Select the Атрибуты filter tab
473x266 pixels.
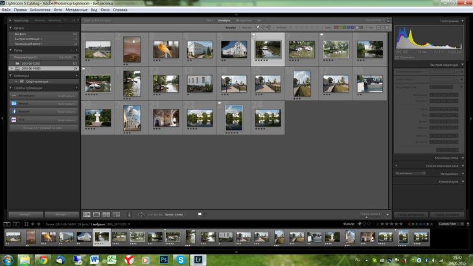coord(224,21)
